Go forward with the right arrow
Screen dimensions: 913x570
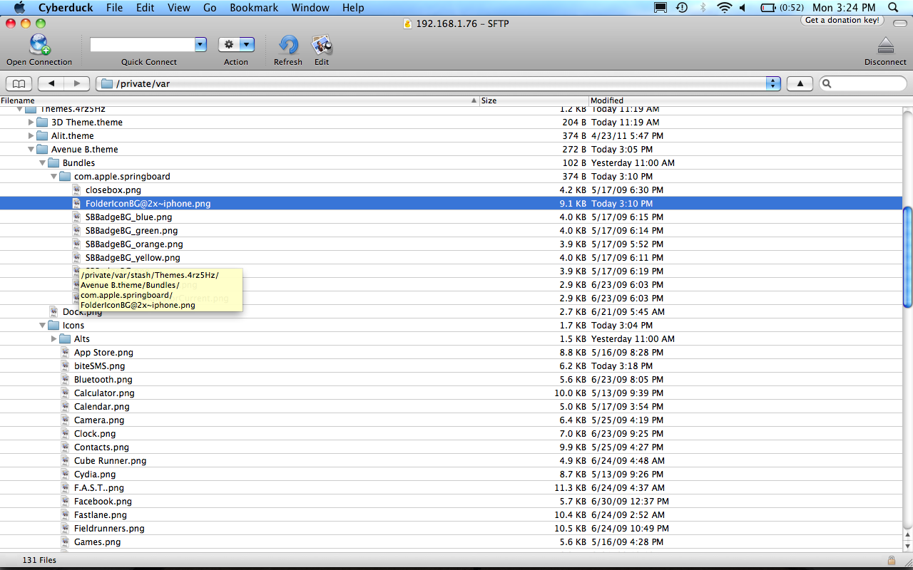[x=76, y=83]
